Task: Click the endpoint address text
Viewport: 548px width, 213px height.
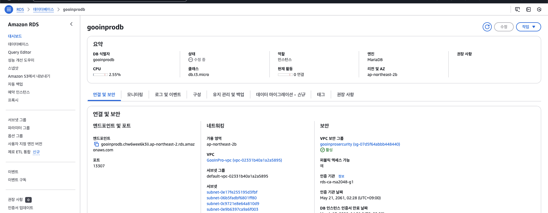Action: 144,147
